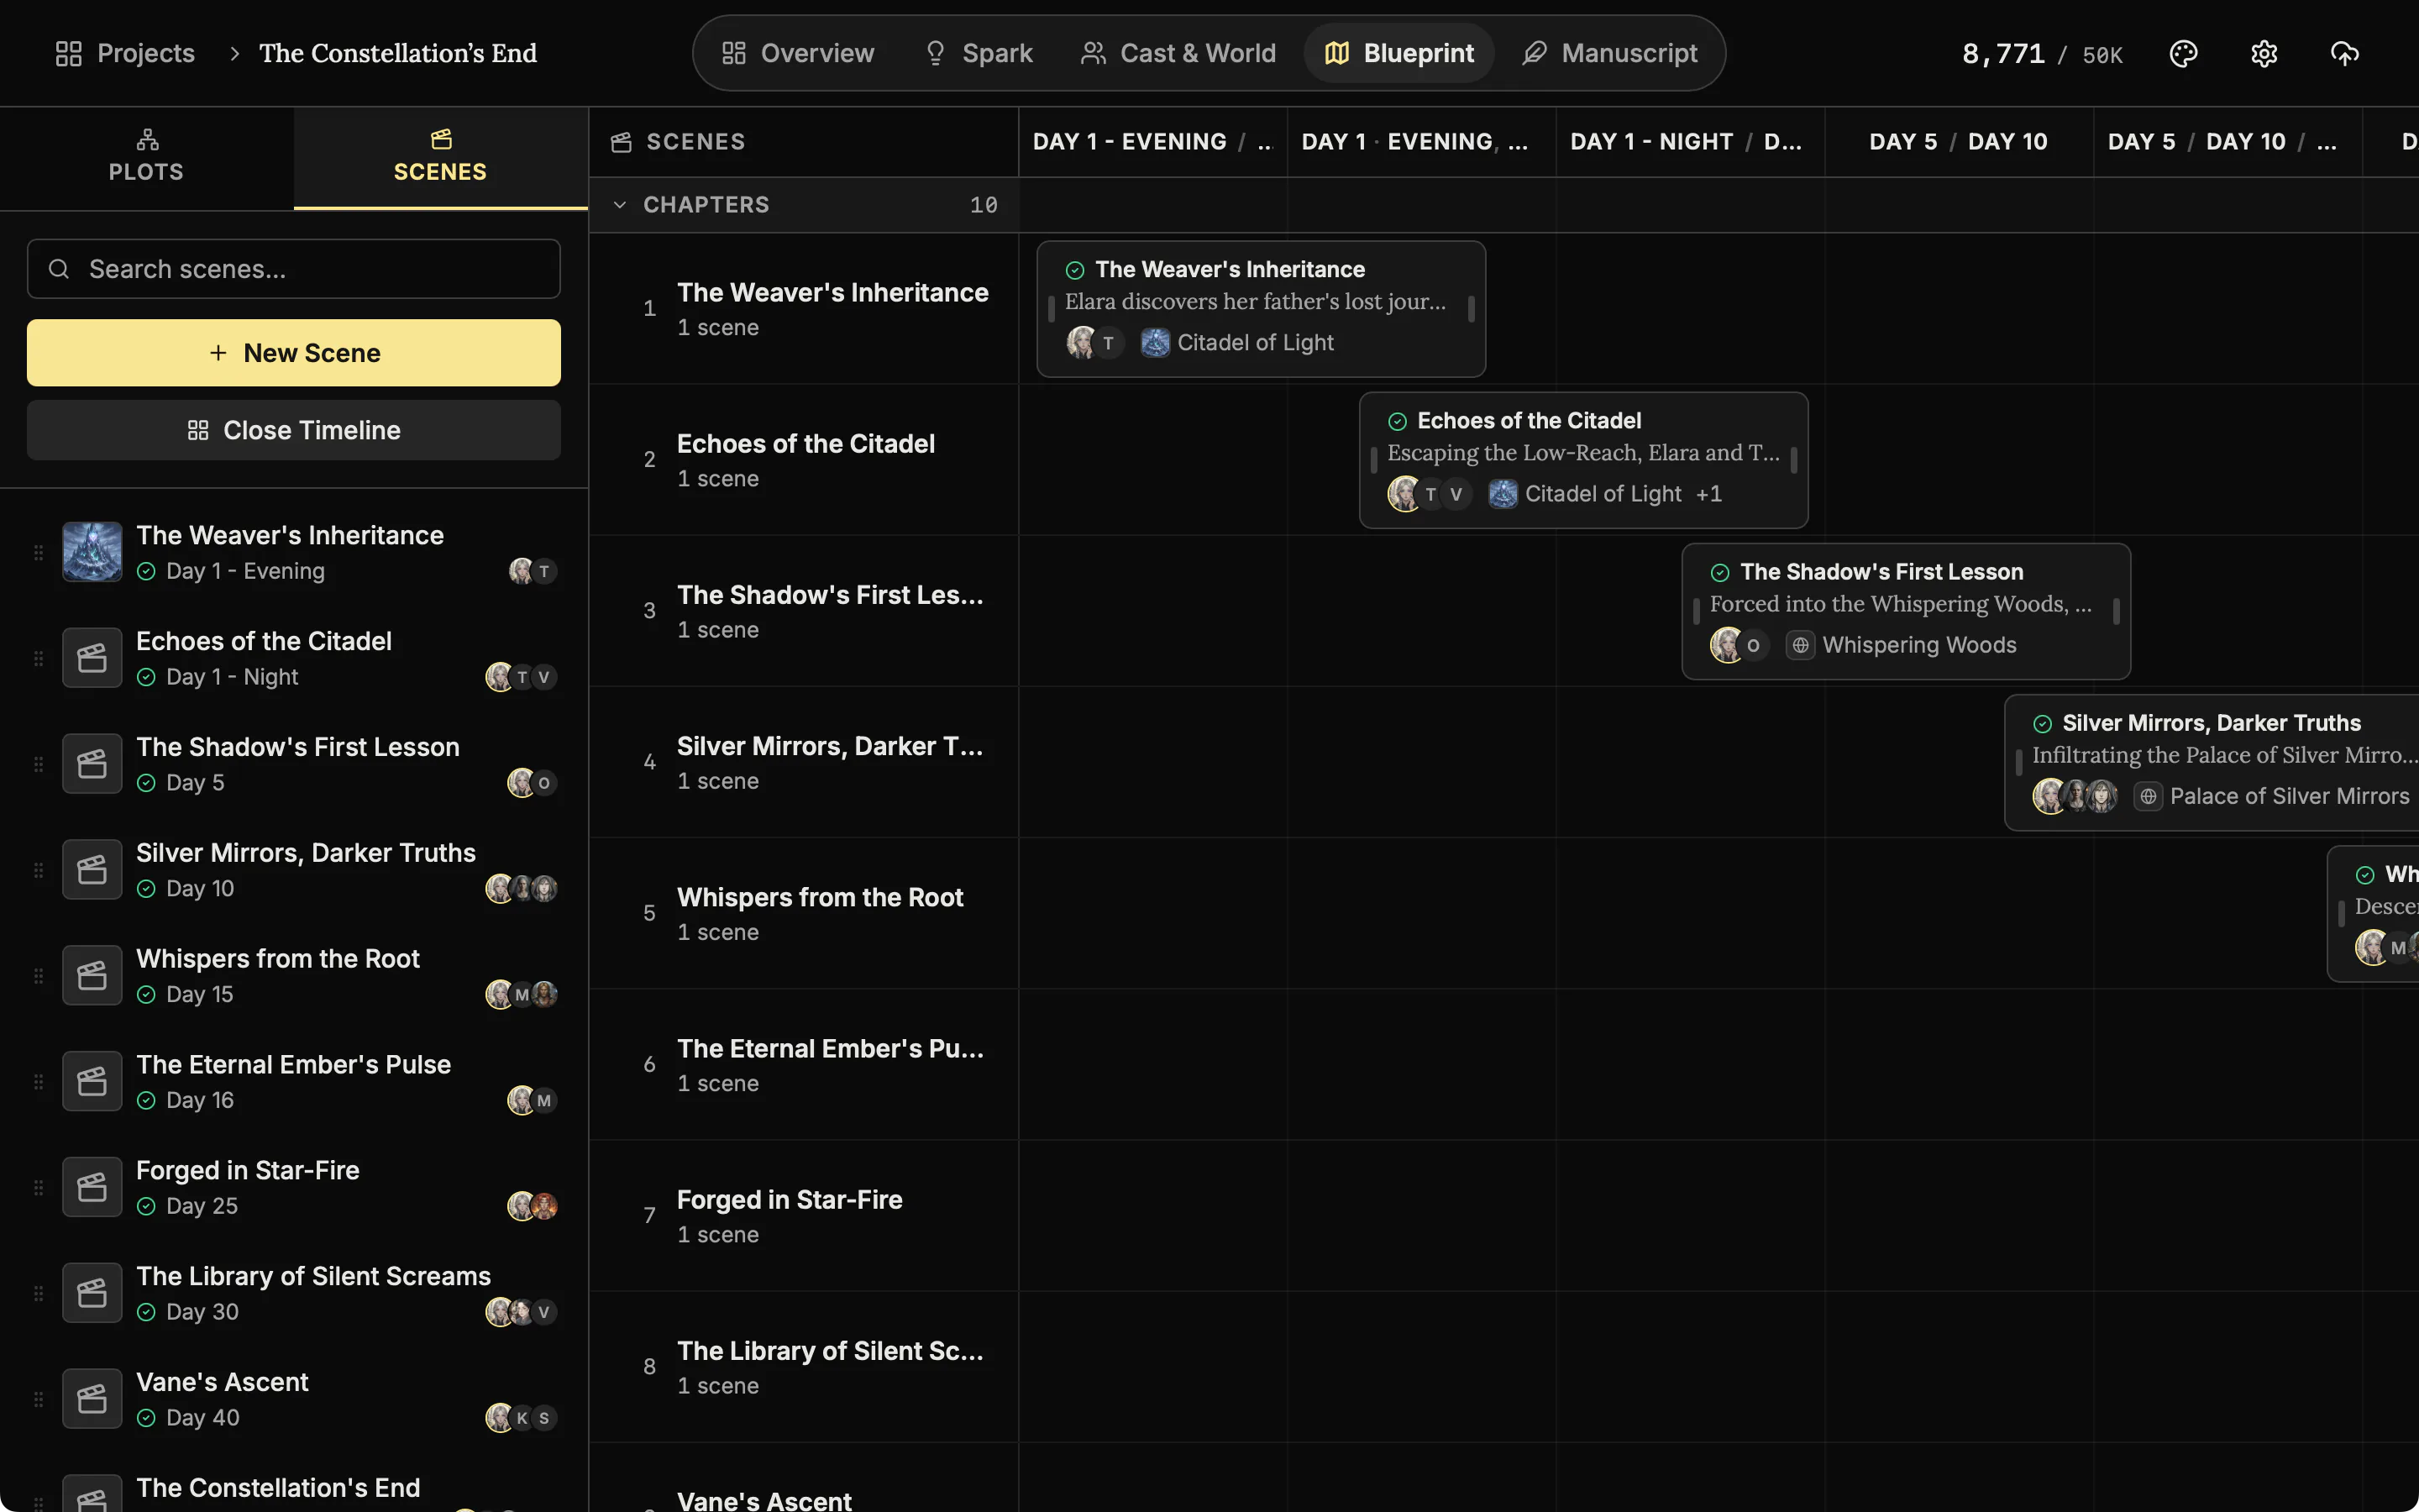Click the clapperboard icon beside The Shadow's First Lesson
Image resolution: width=2419 pixels, height=1512 pixels.
coord(92,764)
